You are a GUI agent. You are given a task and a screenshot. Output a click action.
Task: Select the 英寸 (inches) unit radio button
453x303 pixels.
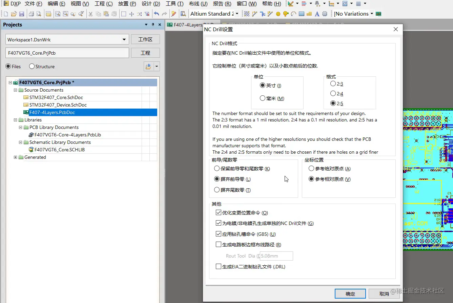tap(262, 86)
